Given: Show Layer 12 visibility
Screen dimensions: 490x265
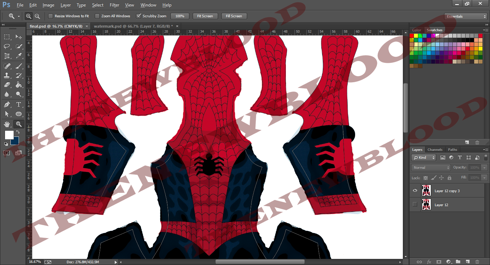Looking at the screenshot, I should point(415,205).
